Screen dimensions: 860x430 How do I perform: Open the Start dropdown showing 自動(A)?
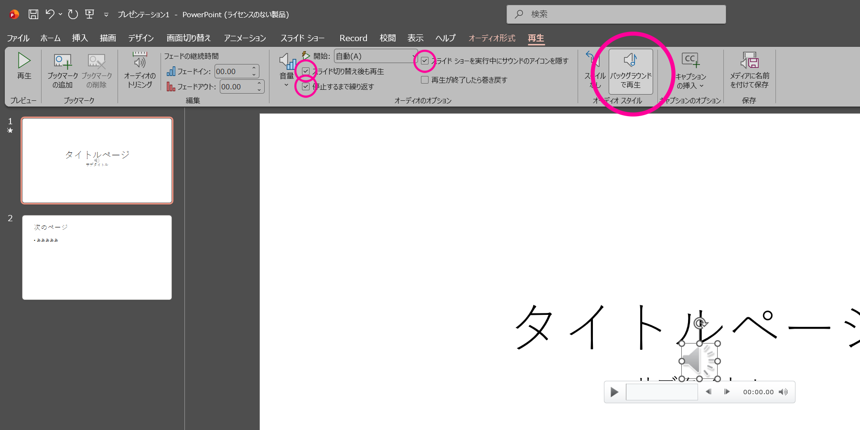click(376, 56)
